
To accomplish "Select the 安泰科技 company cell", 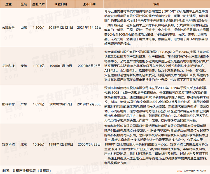I will tap(8, 145).
